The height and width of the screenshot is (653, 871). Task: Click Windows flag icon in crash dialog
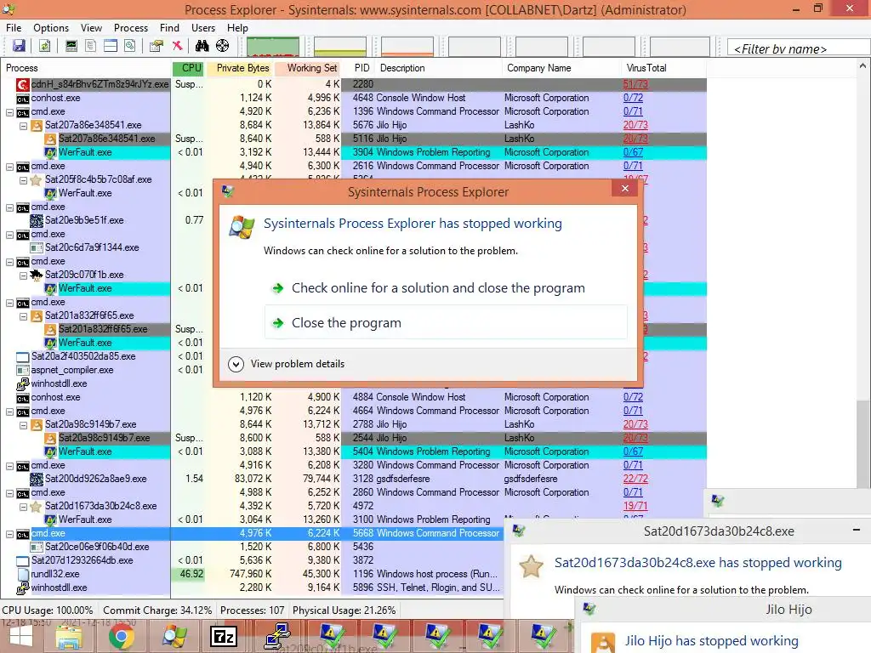tap(242, 227)
